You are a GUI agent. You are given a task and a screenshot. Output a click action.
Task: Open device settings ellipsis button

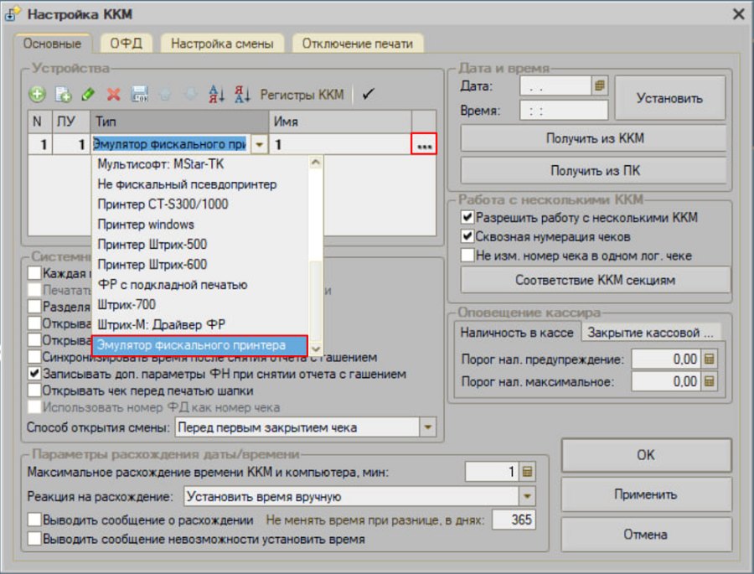coord(424,144)
